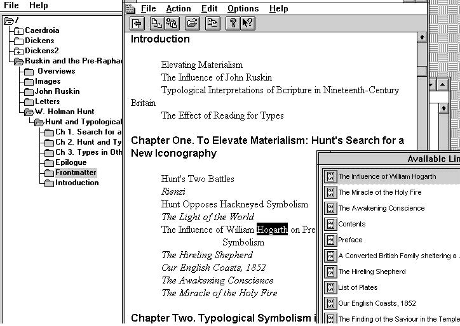The width and height of the screenshot is (460, 326).
Task: Collapse the W. Holman Hunt folder
Action: pyautogui.click(x=29, y=112)
